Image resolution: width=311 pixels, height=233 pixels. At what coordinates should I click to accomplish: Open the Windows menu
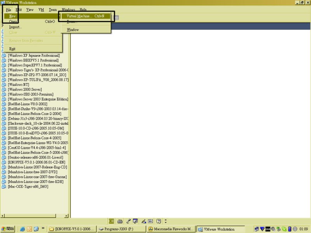click(x=68, y=10)
